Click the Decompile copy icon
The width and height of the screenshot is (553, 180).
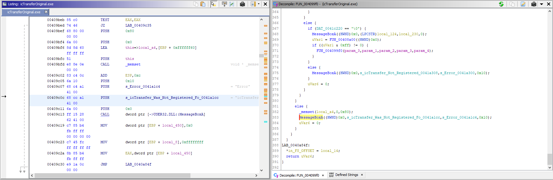click(512, 4)
